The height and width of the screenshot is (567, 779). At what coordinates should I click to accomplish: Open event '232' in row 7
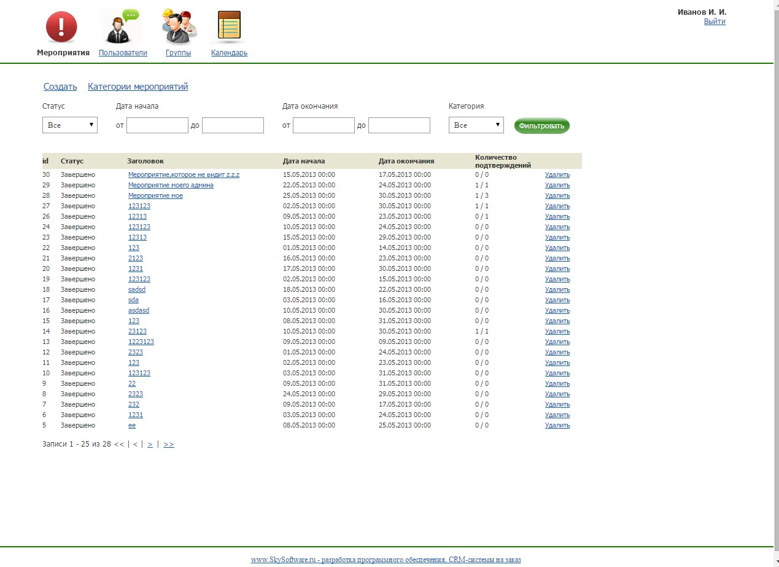(x=134, y=405)
